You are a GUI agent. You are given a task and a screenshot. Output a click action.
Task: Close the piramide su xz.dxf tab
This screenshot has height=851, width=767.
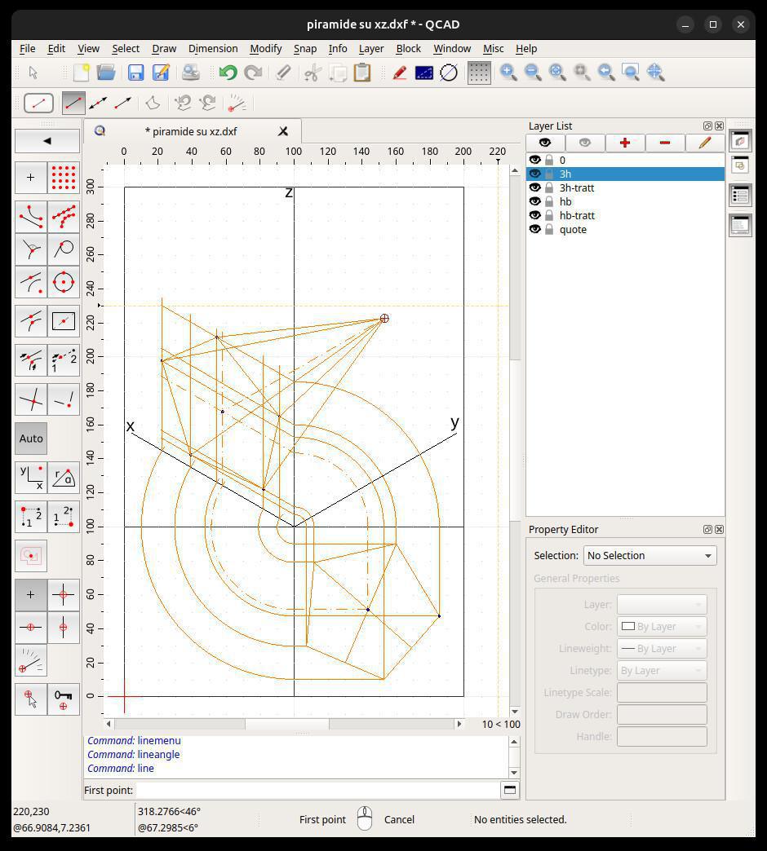pyautogui.click(x=283, y=131)
